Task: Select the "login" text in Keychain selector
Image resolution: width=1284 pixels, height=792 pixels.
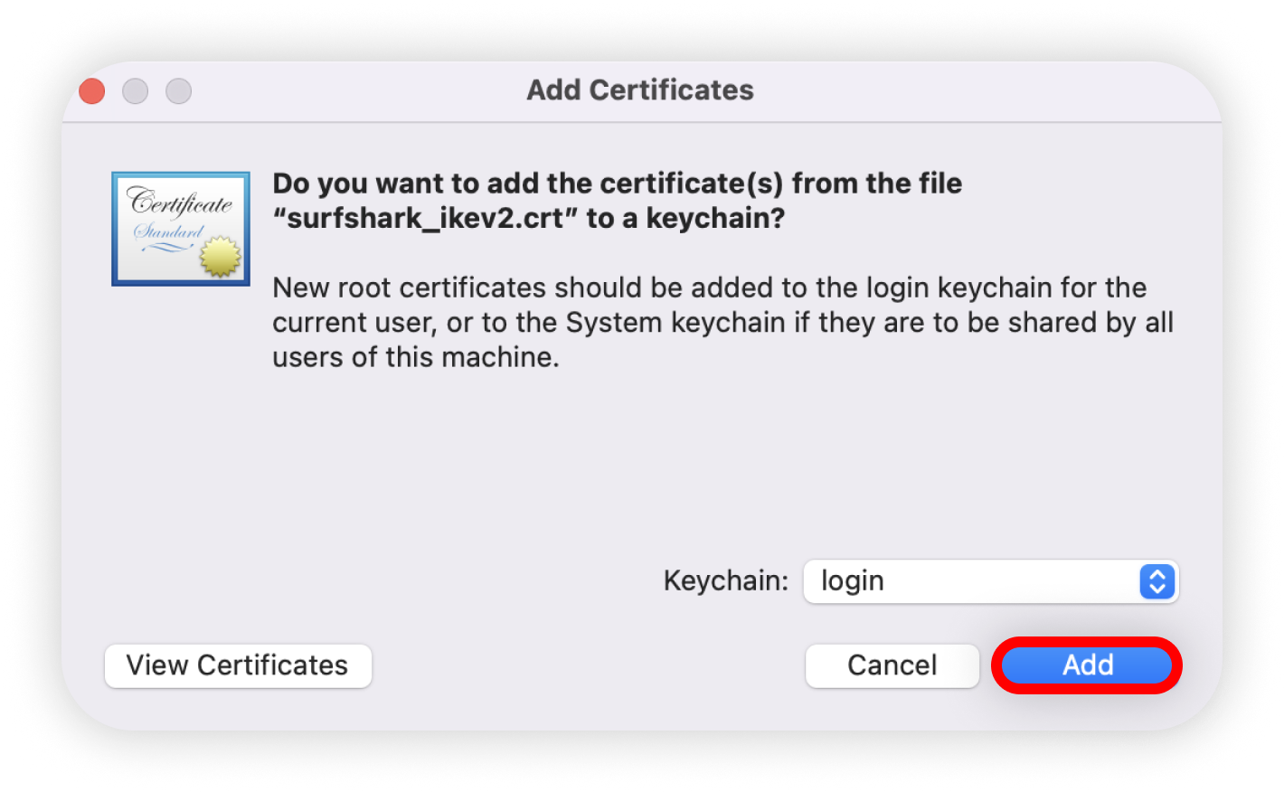Action: click(852, 581)
